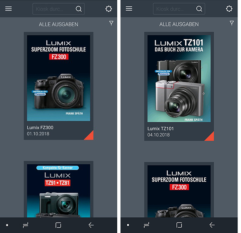Select 'Lumix FZ300' title text
This screenshot has width=241, height=233.
[40, 128]
